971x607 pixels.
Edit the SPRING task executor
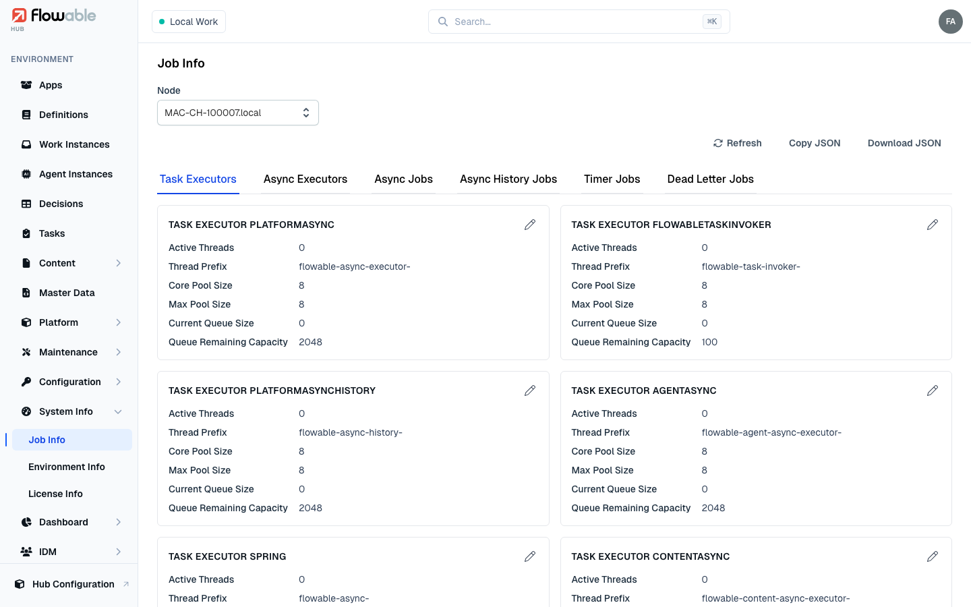(530, 556)
